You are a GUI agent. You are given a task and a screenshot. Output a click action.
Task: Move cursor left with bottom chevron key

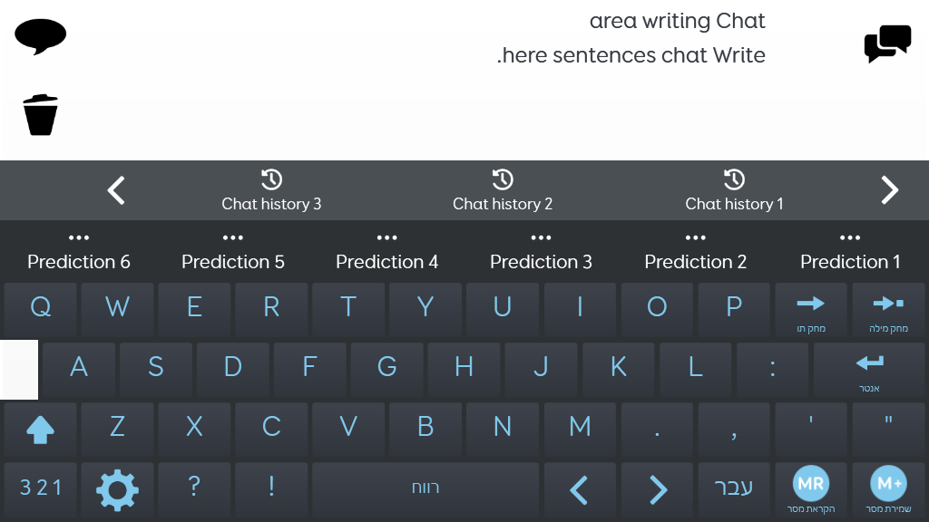point(580,489)
